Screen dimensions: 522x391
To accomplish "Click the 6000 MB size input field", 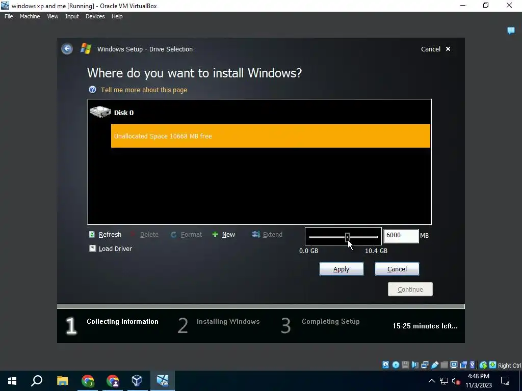I will (401, 236).
